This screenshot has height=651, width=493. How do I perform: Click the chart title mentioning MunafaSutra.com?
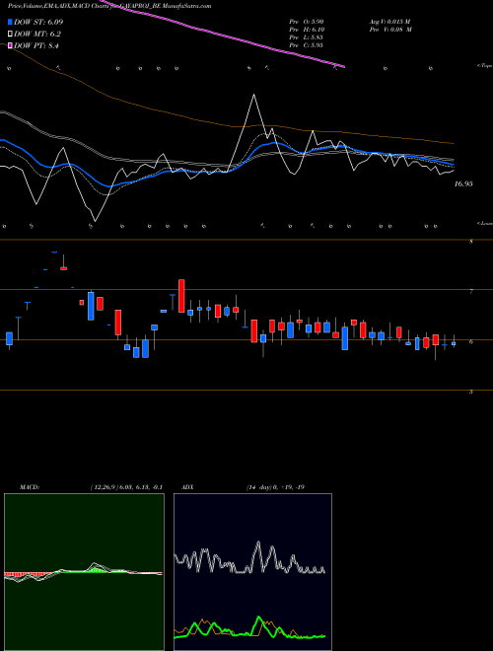pyautogui.click(x=109, y=6)
